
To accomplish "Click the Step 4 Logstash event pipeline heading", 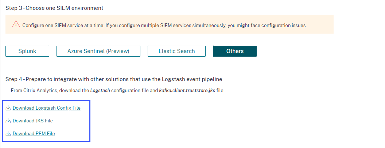I will click(113, 79).
